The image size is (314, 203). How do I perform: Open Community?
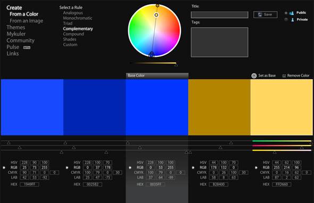pyautogui.click(x=20, y=40)
